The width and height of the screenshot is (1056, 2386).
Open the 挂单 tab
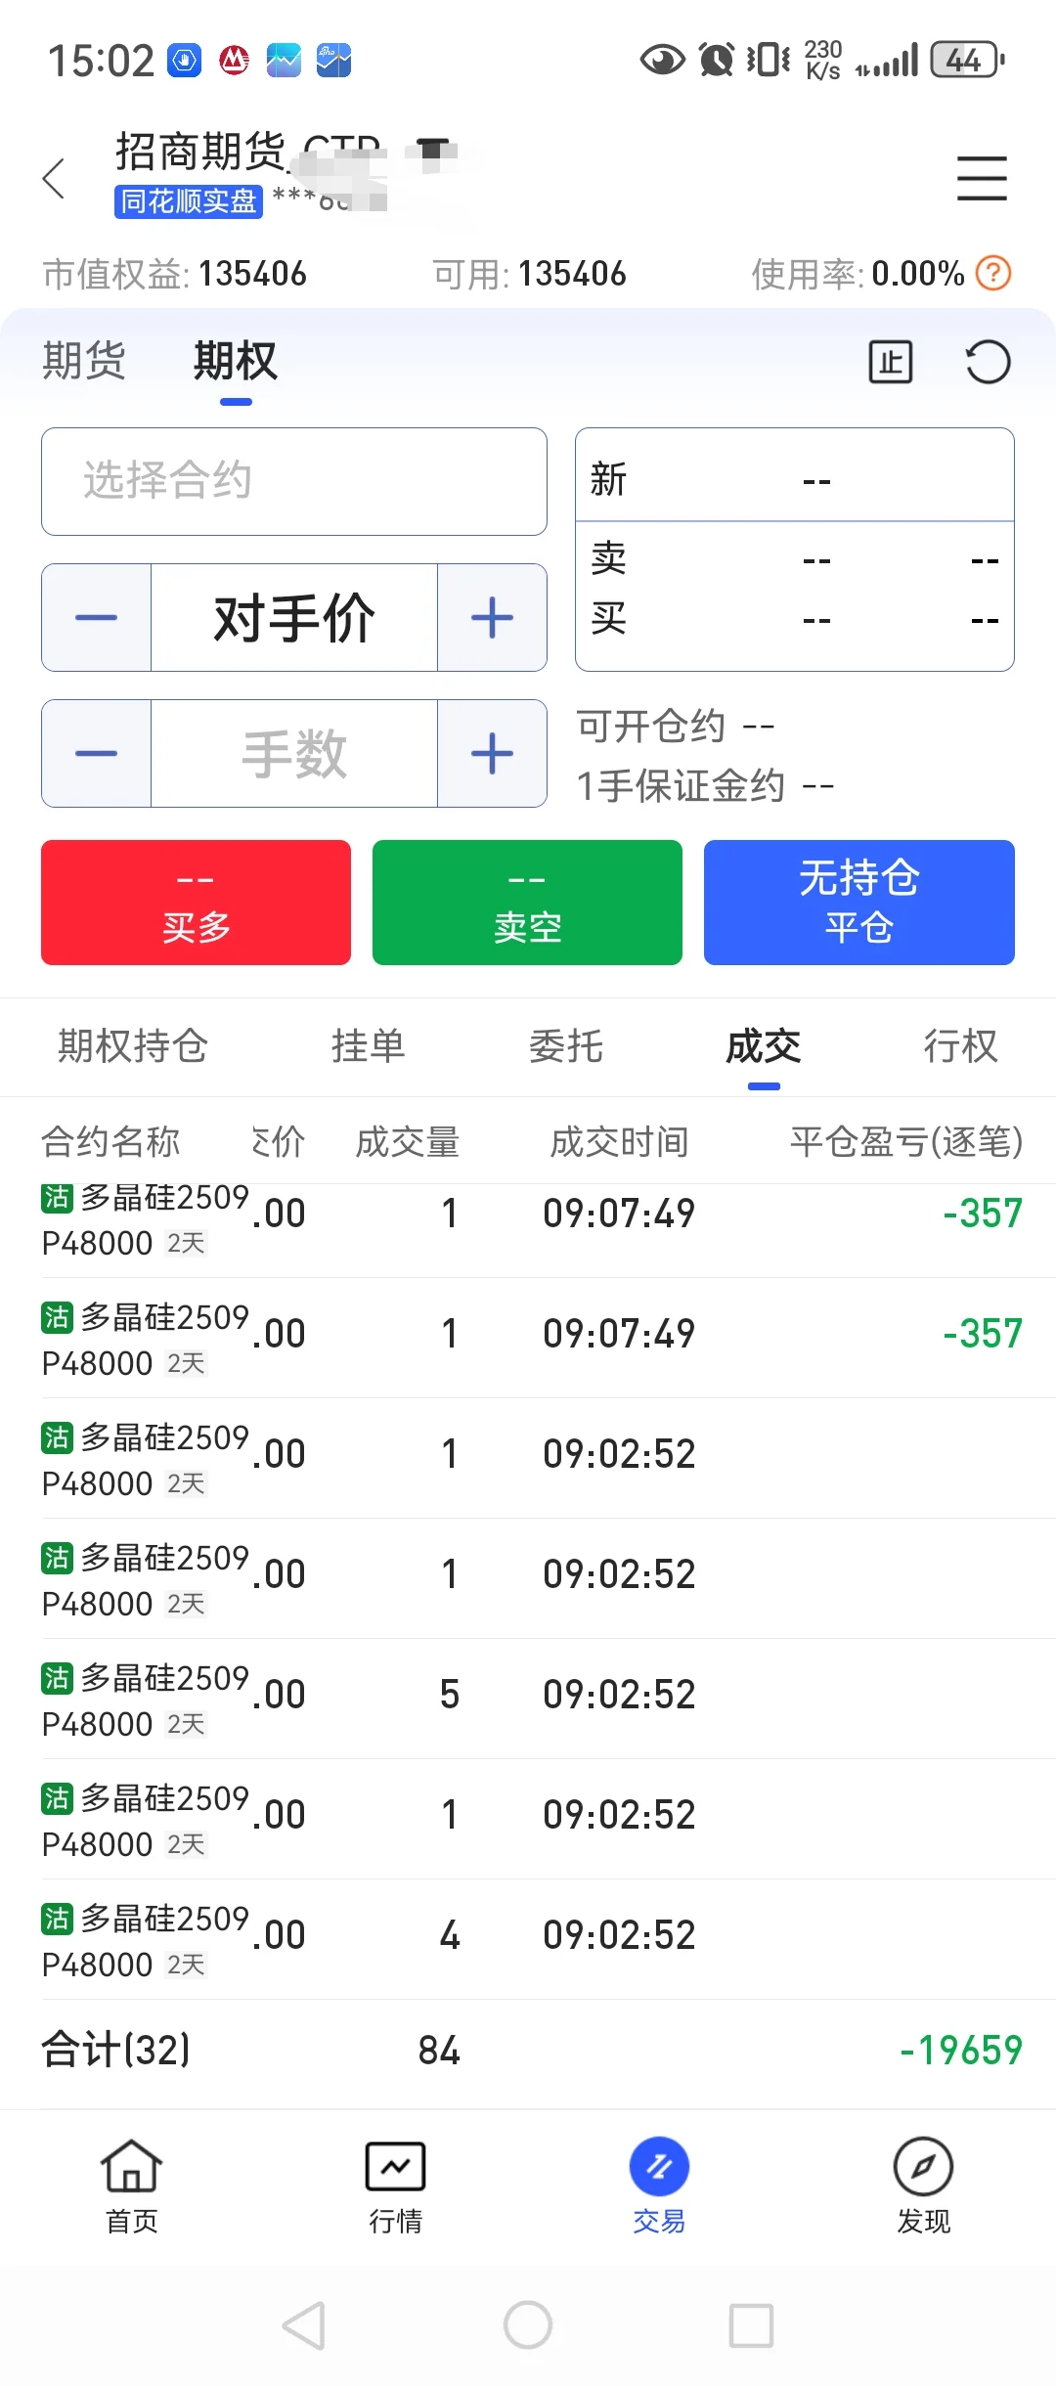(369, 1046)
